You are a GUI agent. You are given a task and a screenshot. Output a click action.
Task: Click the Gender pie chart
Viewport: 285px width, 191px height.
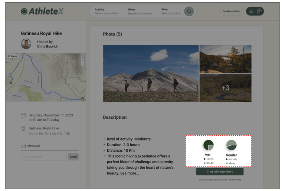[x=232, y=145]
